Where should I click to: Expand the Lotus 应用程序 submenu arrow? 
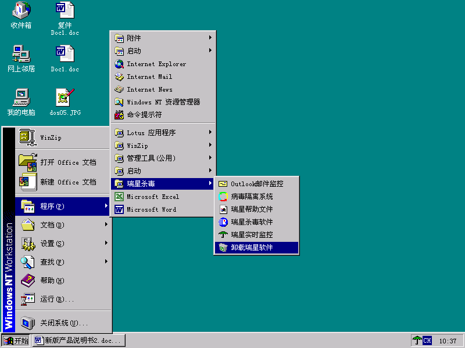coord(210,132)
